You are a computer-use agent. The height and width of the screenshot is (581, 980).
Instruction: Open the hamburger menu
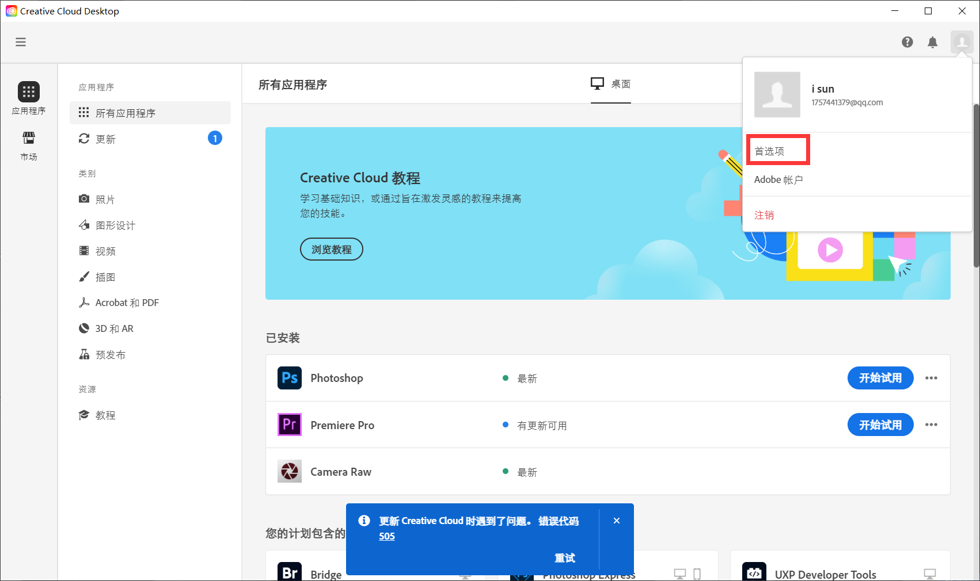[x=21, y=42]
